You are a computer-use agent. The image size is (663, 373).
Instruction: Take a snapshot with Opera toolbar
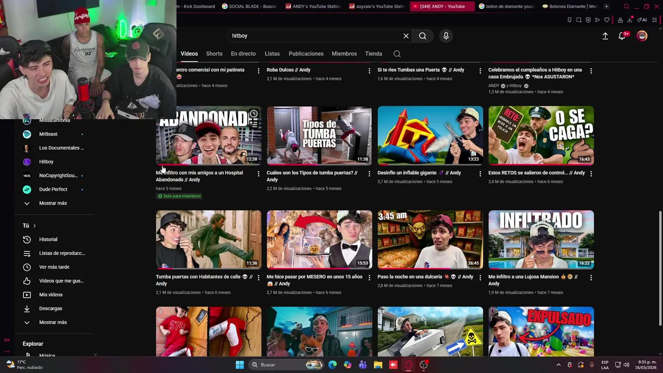579,20
